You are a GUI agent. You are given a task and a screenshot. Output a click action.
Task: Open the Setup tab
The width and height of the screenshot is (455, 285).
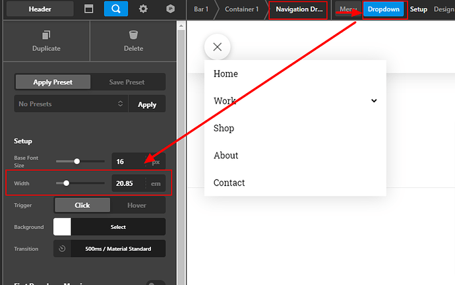click(419, 9)
